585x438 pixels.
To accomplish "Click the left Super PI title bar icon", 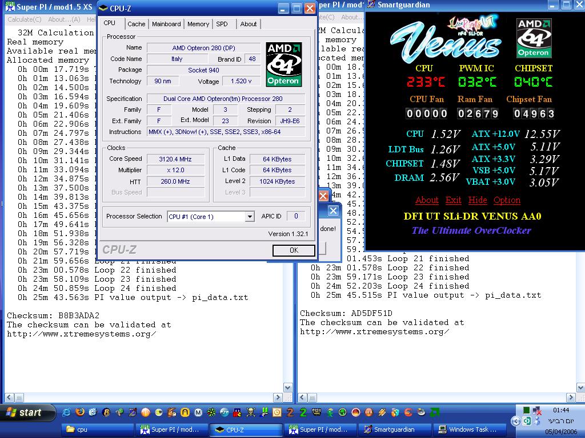I will coord(10,7).
